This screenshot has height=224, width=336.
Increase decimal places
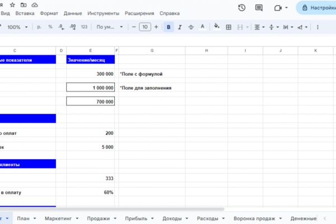point(73,27)
